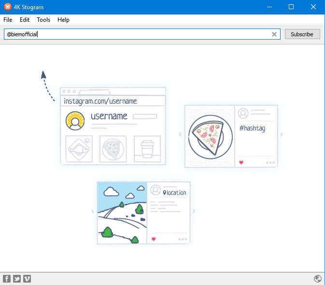
Task: Click the right chevron beside hashtag card
Action: pyautogui.click(x=282, y=134)
